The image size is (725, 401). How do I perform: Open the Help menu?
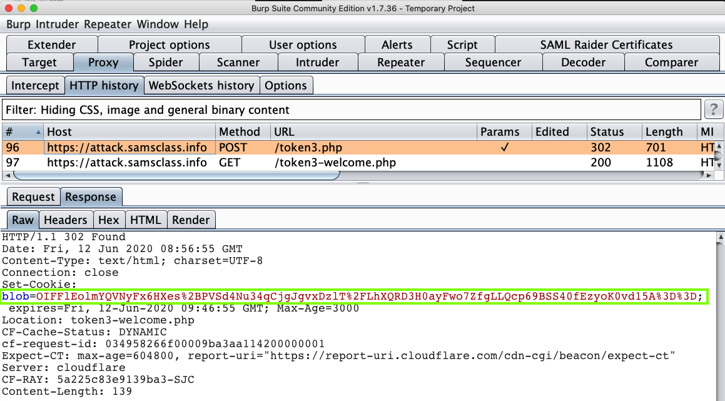[196, 24]
